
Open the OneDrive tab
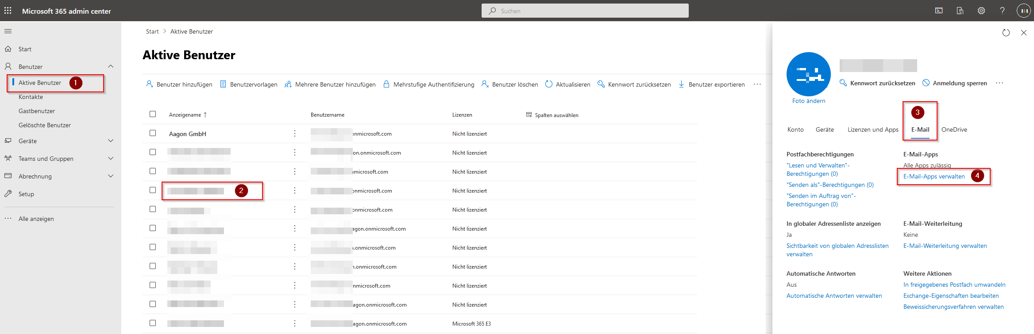click(x=954, y=129)
